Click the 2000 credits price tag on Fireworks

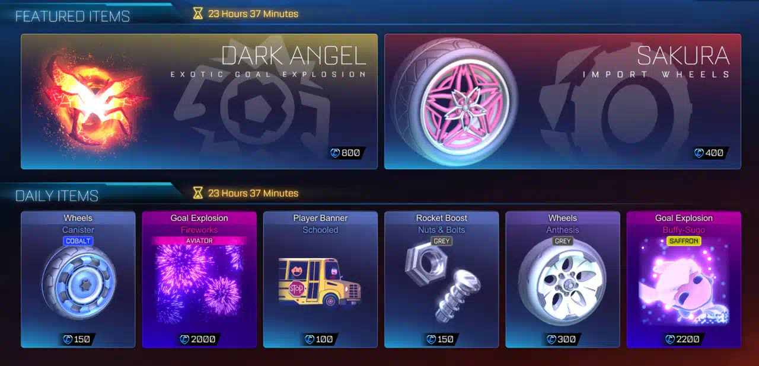coord(199,339)
